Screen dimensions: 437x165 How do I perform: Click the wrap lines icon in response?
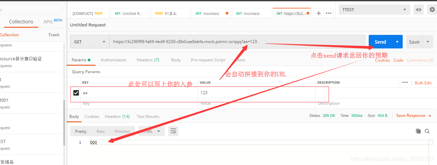(x=173, y=131)
